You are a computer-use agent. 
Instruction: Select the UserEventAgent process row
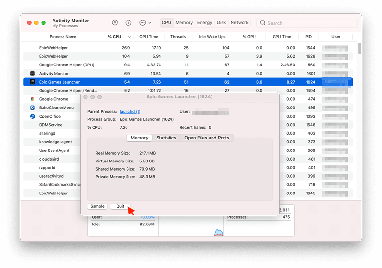click(x=52, y=150)
